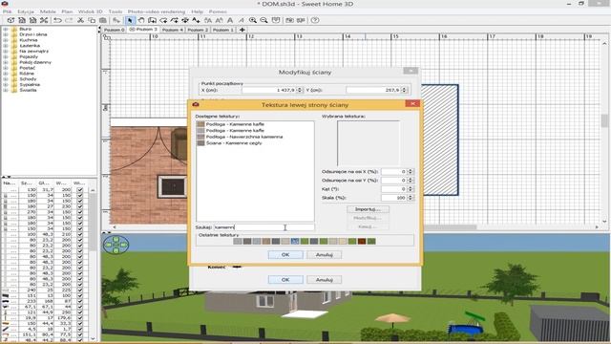The width and height of the screenshot is (611, 344).
Task: Toggle visibility checkbox for row 151 13 100
Action: (80, 295)
